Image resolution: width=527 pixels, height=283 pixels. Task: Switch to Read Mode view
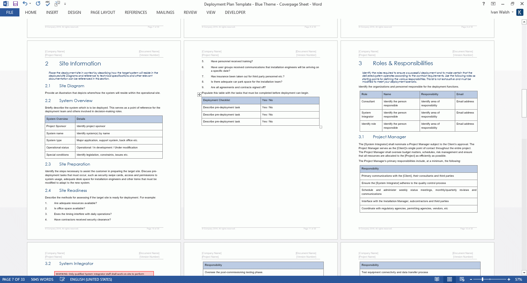pos(437,279)
